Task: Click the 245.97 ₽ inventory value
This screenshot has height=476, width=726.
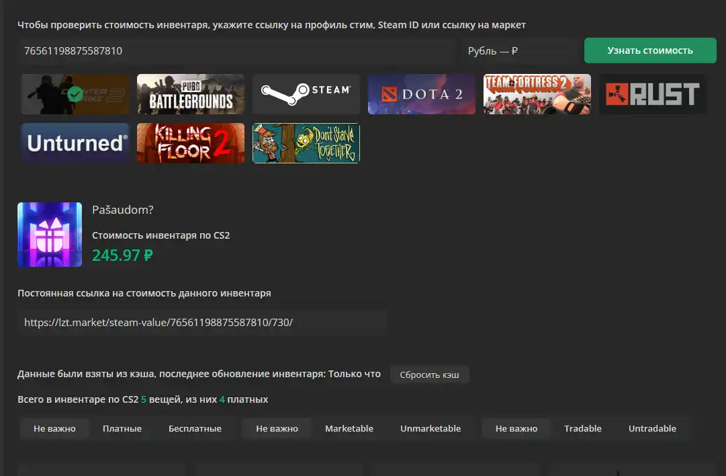Action: [x=122, y=255]
